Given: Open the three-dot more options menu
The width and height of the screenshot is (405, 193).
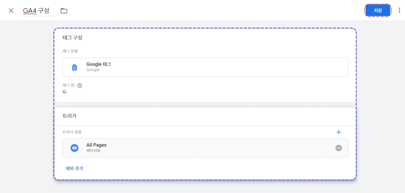Looking at the screenshot, I should [399, 11].
